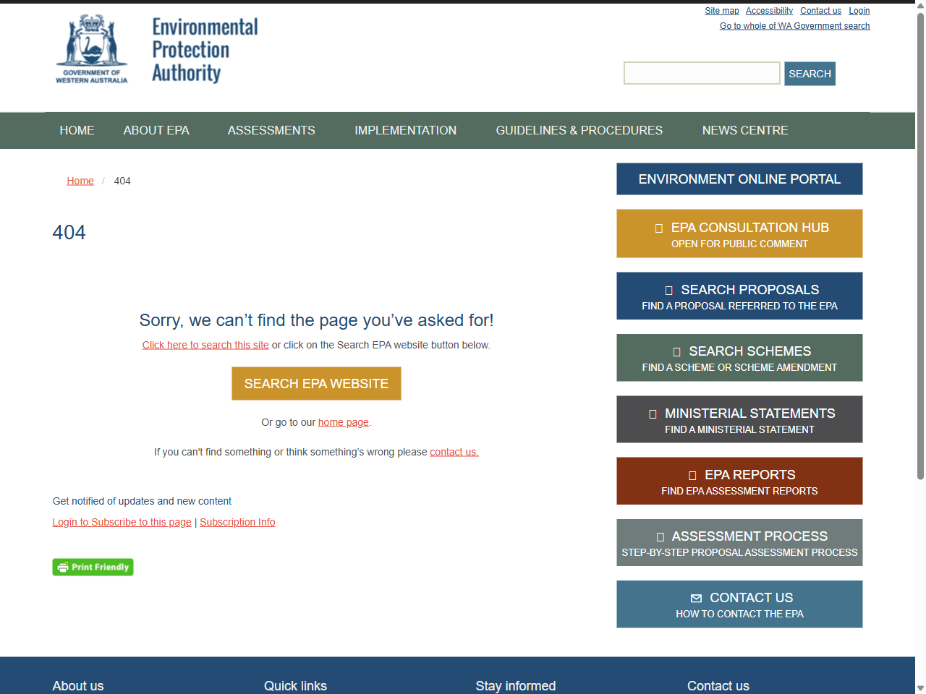Image resolution: width=926 pixels, height=694 pixels.
Task: Click the page vertical scrollbar thumb
Action: [920, 246]
